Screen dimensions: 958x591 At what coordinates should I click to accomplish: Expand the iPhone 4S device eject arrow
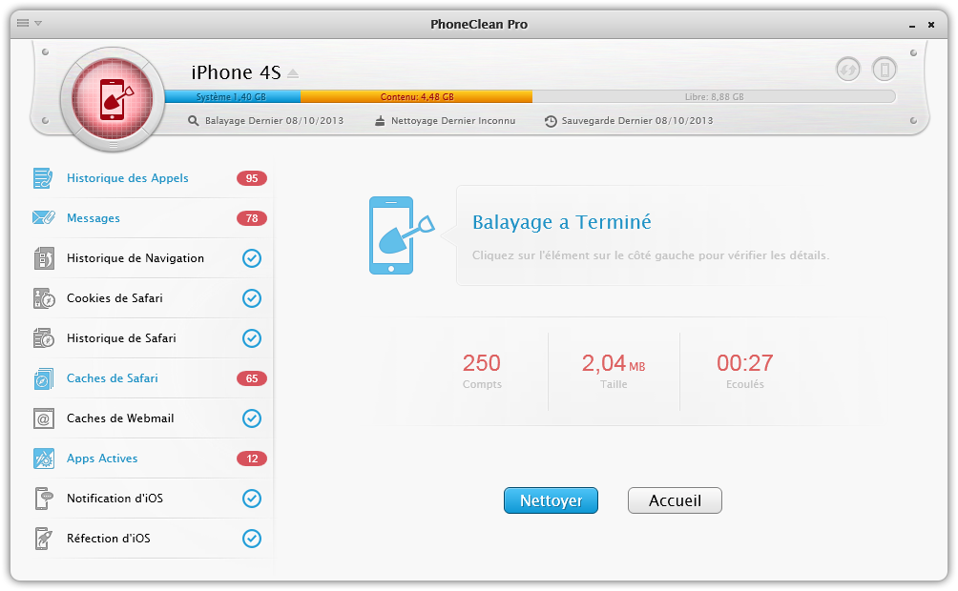[x=293, y=74]
